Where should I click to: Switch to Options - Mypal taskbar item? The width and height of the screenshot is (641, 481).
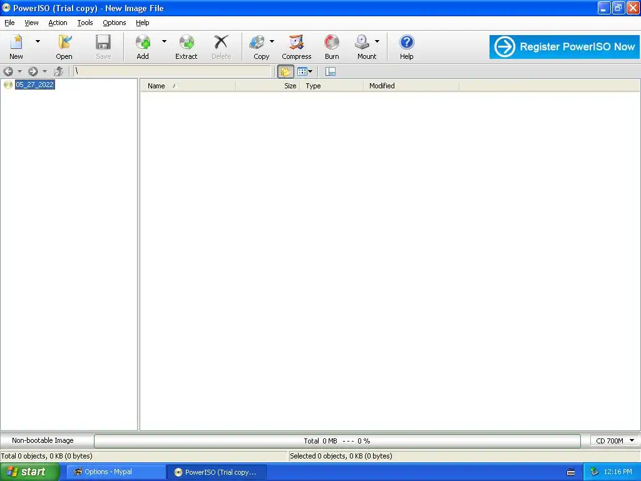pyautogui.click(x=115, y=472)
